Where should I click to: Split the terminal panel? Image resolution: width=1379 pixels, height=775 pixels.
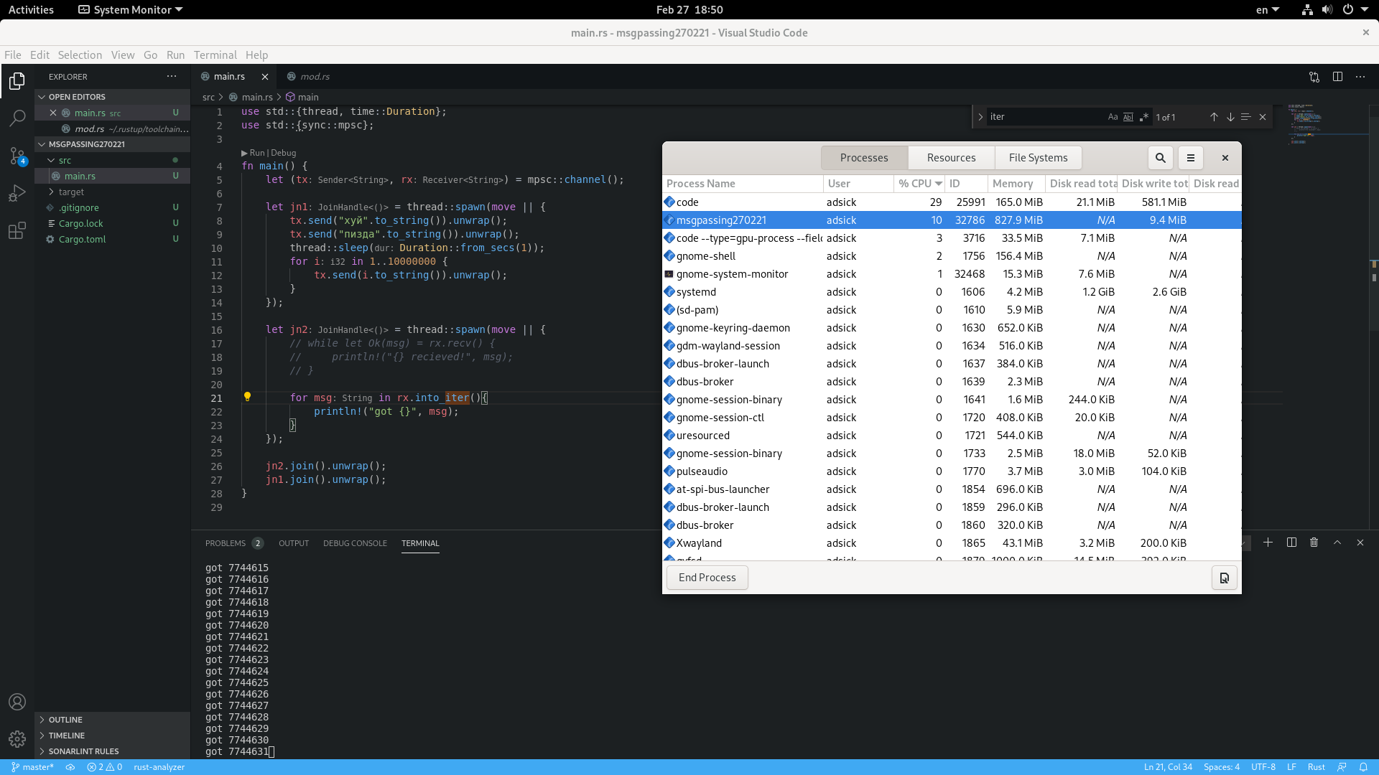pos(1291,542)
